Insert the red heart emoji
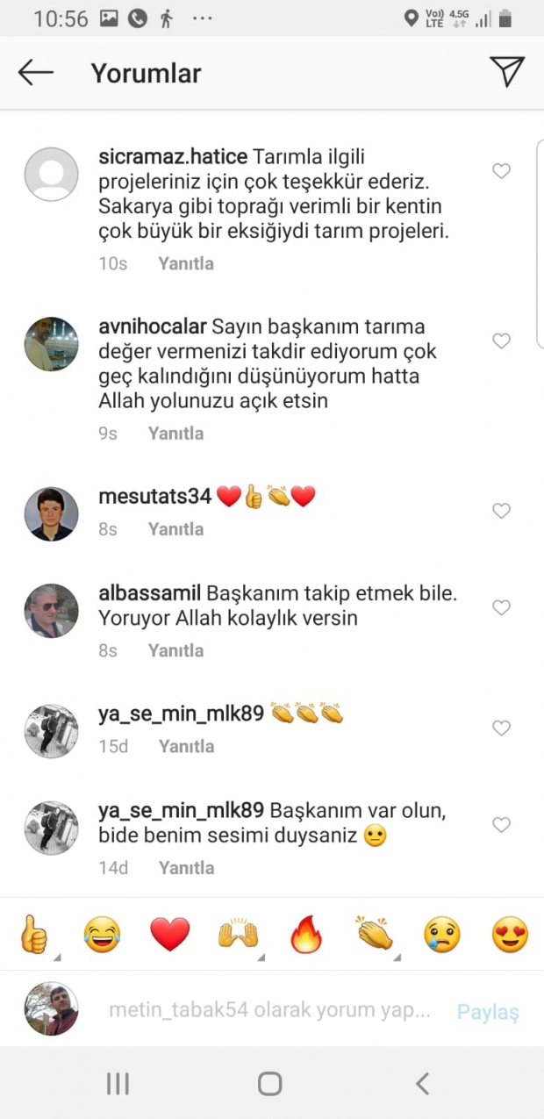 [170, 935]
